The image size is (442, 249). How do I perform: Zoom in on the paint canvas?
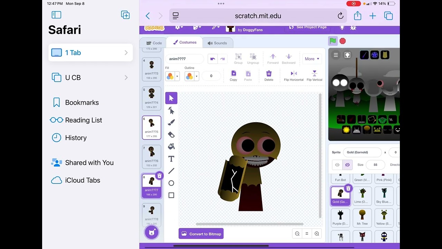tap(317, 234)
